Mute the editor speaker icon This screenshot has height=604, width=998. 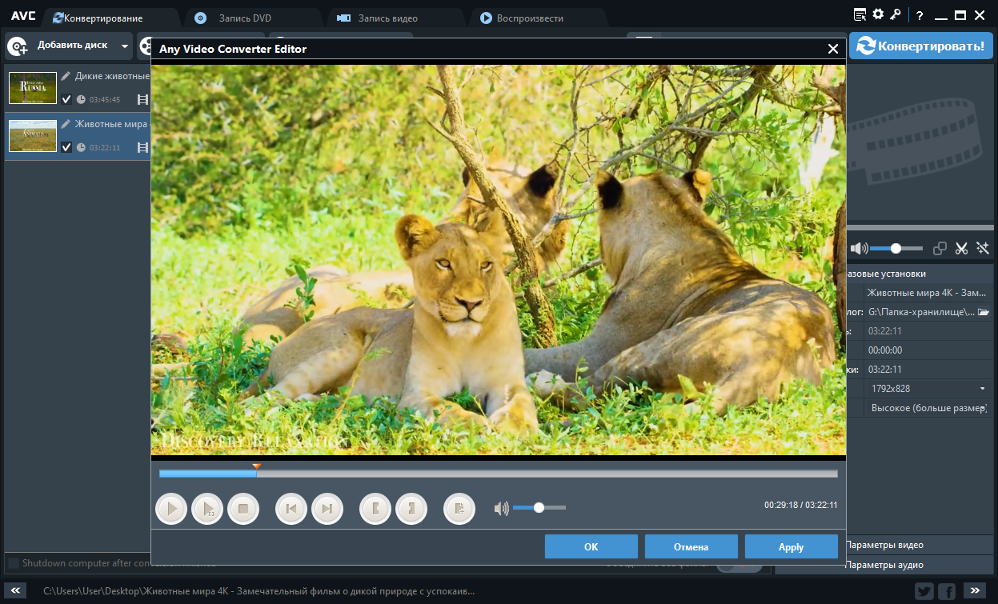coord(502,508)
